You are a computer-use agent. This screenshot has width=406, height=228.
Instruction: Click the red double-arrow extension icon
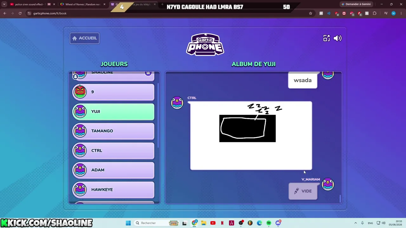coord(344,13)
